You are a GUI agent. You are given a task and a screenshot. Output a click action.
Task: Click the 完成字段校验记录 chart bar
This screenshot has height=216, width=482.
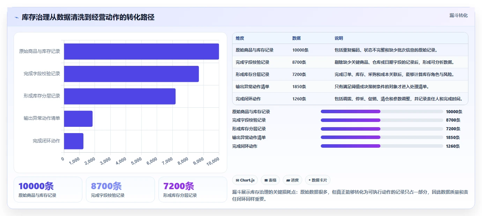(x=131, y=74)
